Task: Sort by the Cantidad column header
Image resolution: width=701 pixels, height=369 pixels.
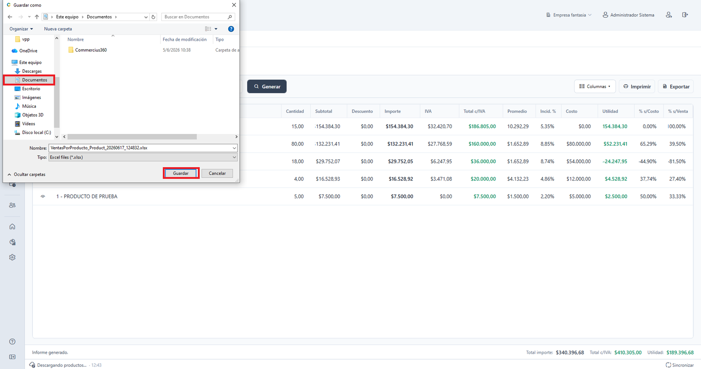Action: (295, 112)
